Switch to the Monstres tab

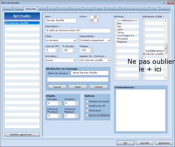click(x=76, y=9)
